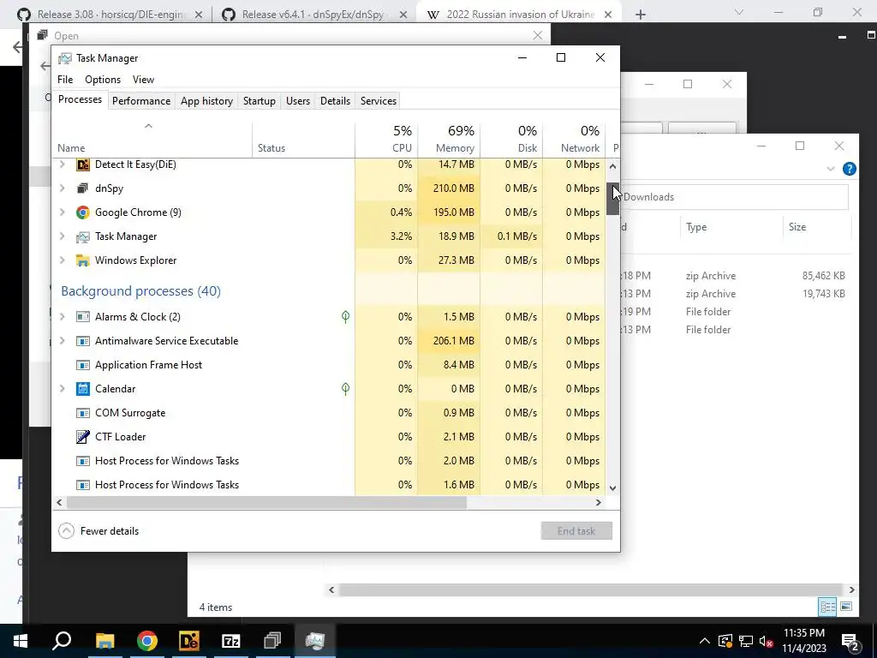
Task: Click the Task Manager scroll down arrow
Action: [612, 488]
